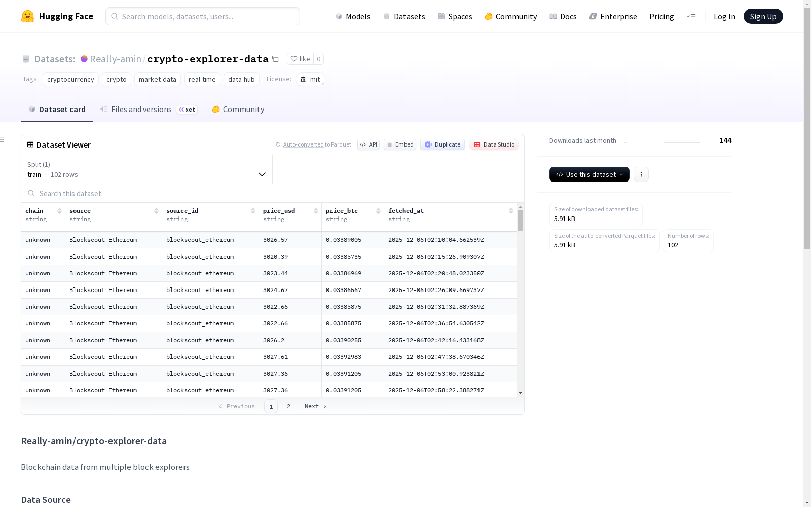
Task: Click the heart like button
Action: 300,59
